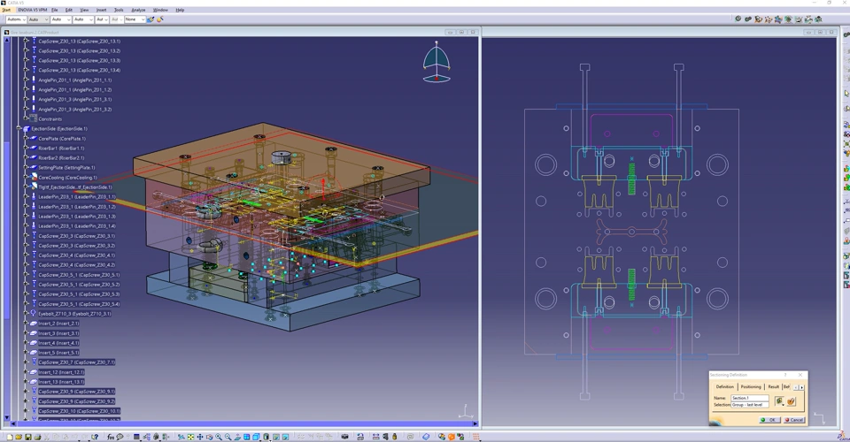Click the Save diskette icon

coord(28,437)
